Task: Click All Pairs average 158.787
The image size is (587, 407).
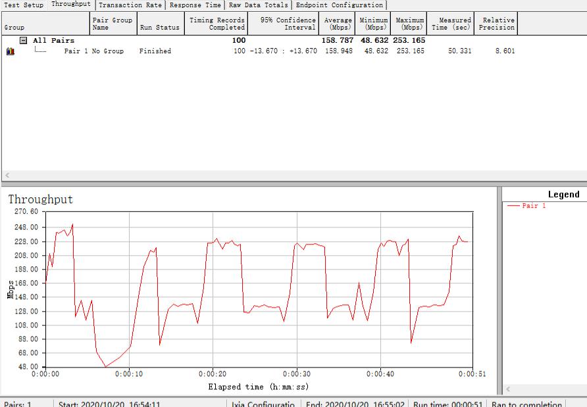Action: pos(338,40)
